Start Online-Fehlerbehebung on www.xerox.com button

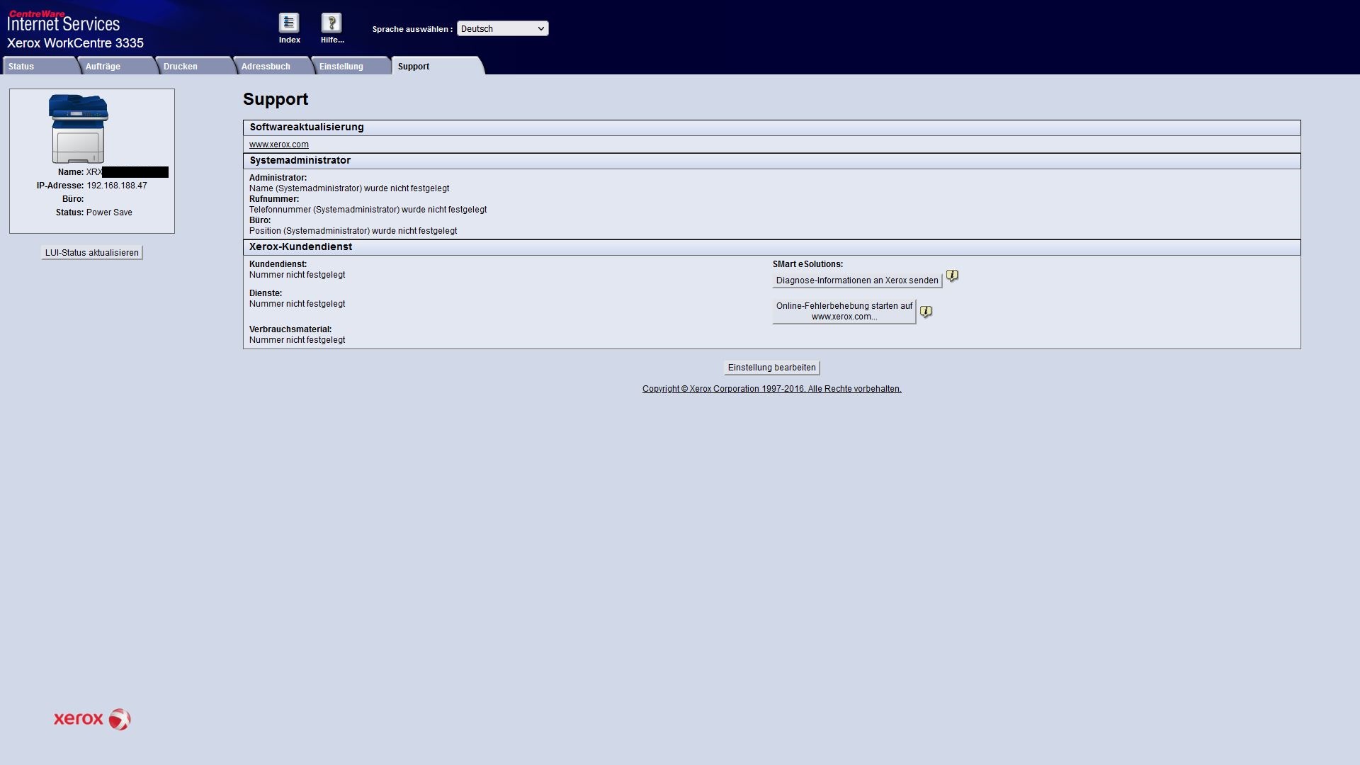[844, 312]
